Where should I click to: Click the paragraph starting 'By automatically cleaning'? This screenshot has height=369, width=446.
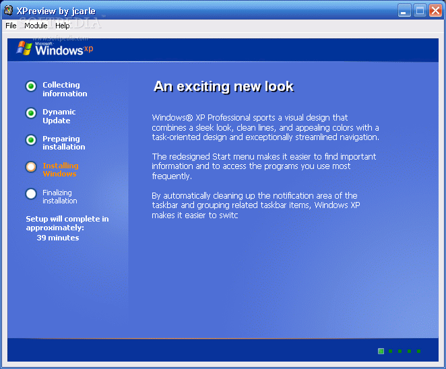tap(256, 205)
